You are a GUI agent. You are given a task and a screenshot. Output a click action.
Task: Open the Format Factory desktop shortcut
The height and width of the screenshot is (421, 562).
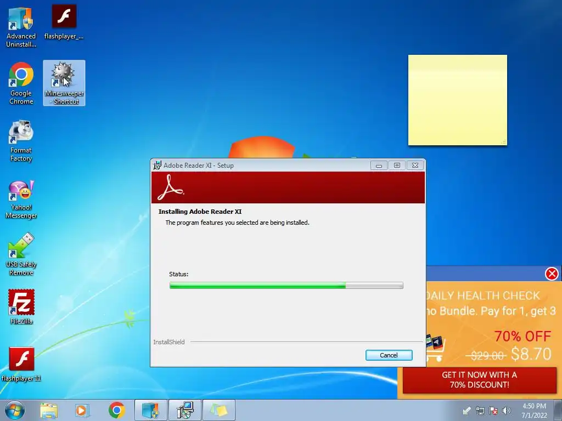(x=21, y=141)
